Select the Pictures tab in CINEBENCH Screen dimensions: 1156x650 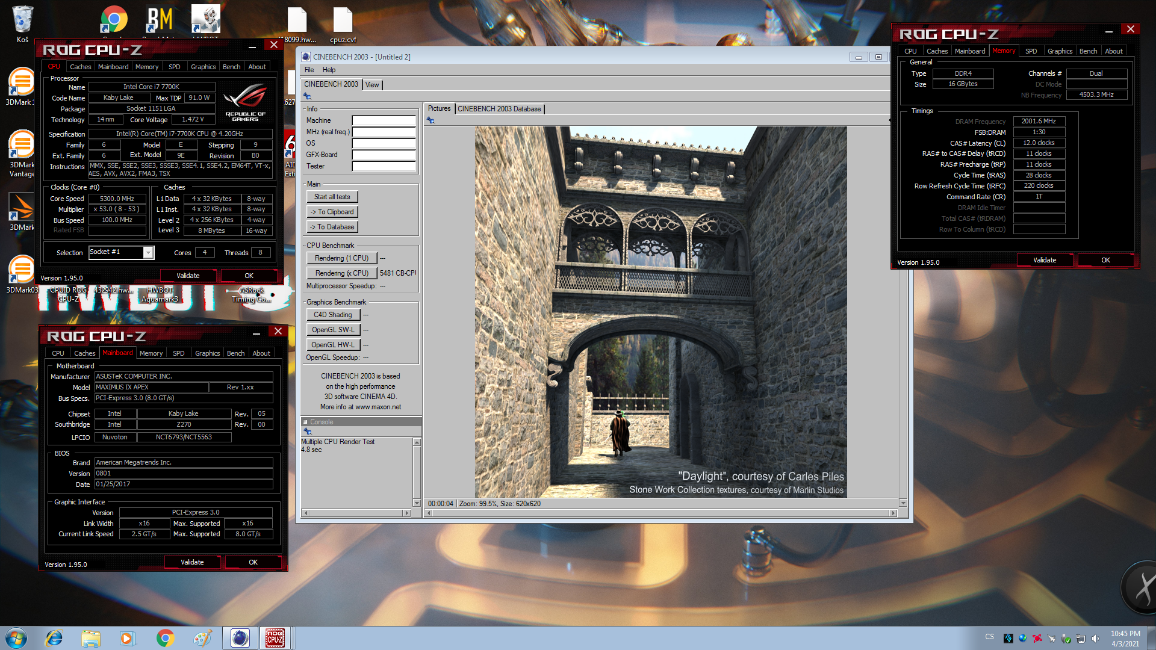(x=439, y=108)
